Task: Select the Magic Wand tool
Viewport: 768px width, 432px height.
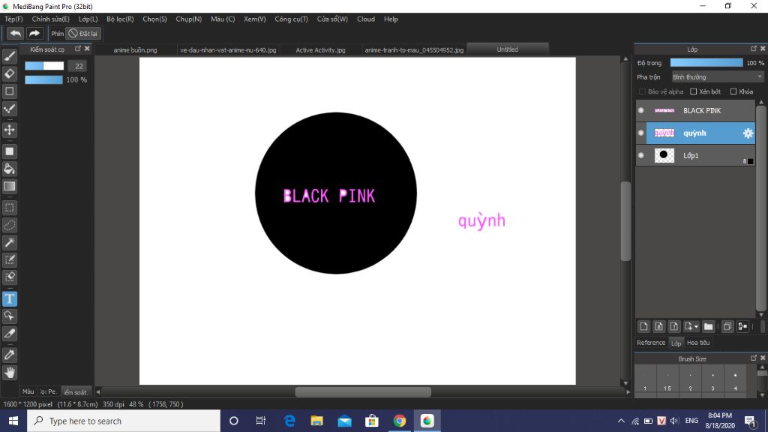Action: point(9,242)
